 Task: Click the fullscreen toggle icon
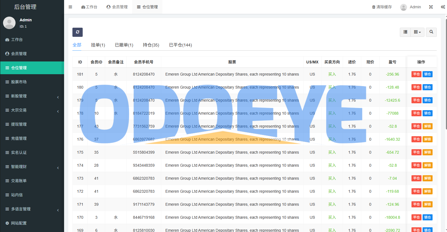click(431, 7)
